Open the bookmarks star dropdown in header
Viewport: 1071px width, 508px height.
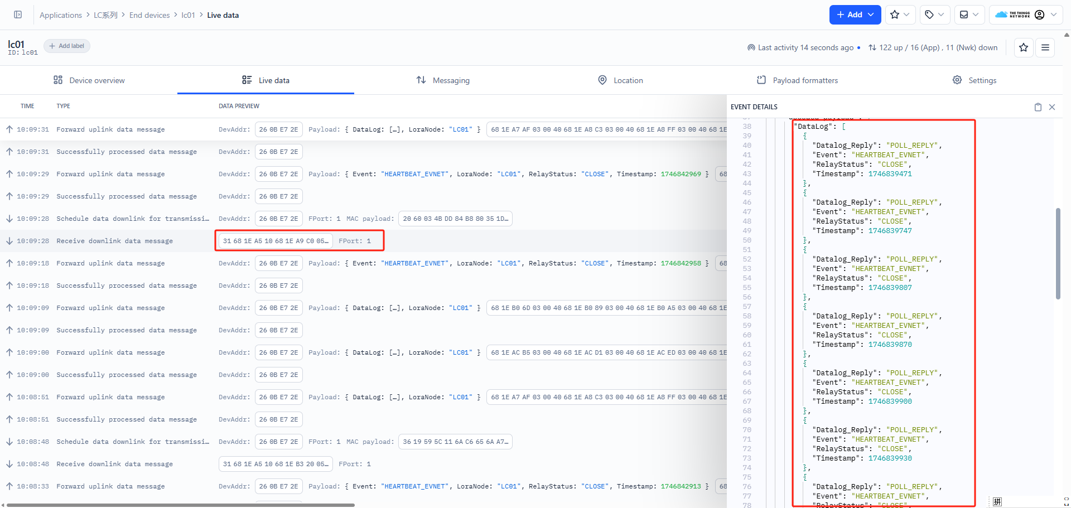900,14
